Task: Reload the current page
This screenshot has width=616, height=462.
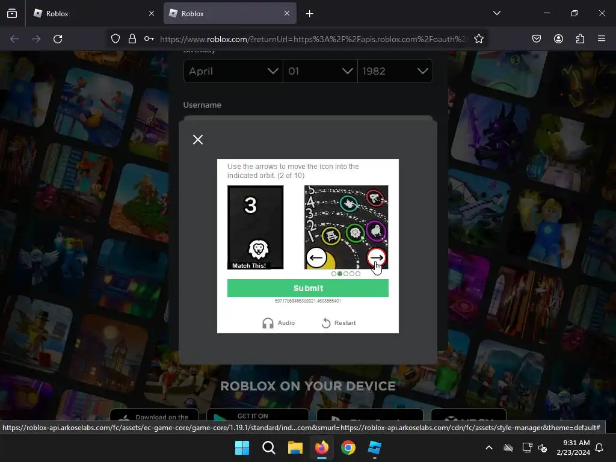Action: click(58, 39)
